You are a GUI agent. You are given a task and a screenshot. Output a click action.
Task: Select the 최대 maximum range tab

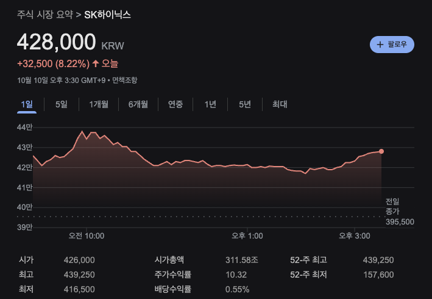(x=280, y=104)
